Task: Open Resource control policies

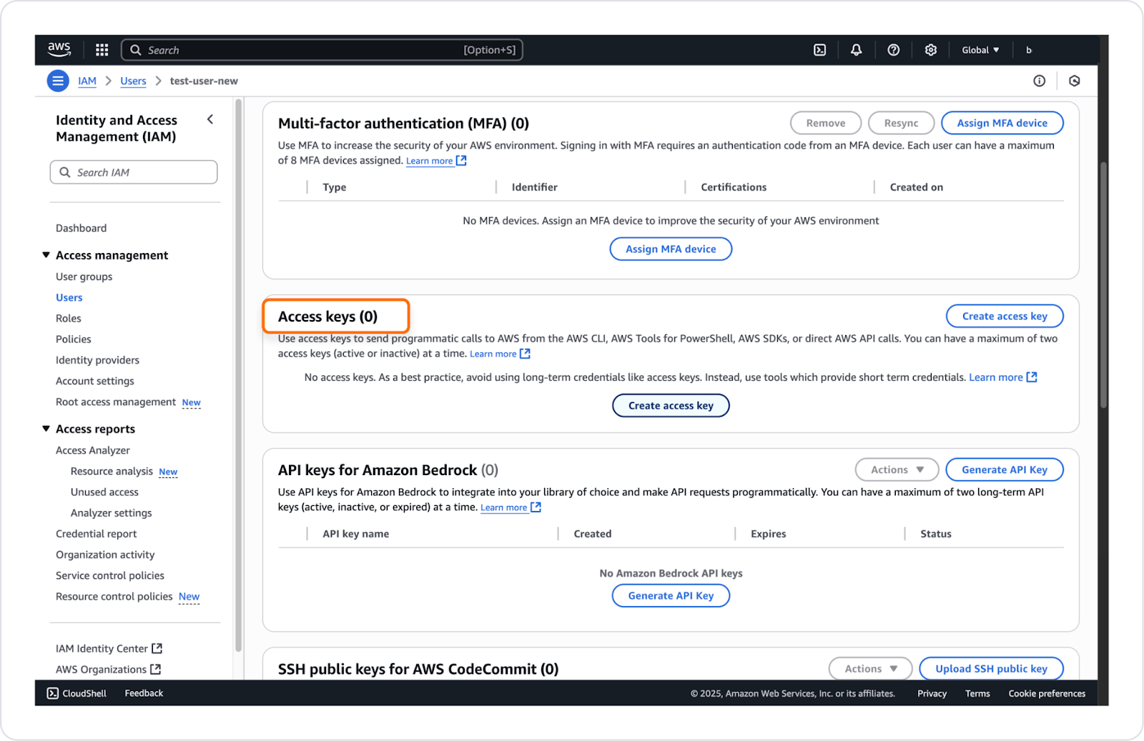Action: click(114, 596)
